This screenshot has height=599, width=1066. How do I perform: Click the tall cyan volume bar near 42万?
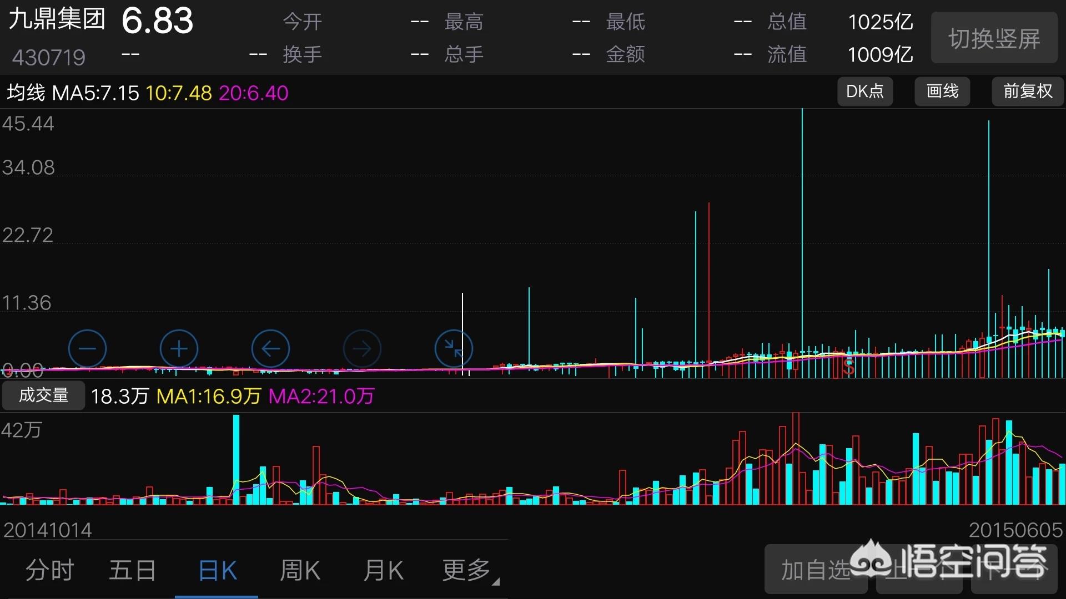[x=237, y=460]
